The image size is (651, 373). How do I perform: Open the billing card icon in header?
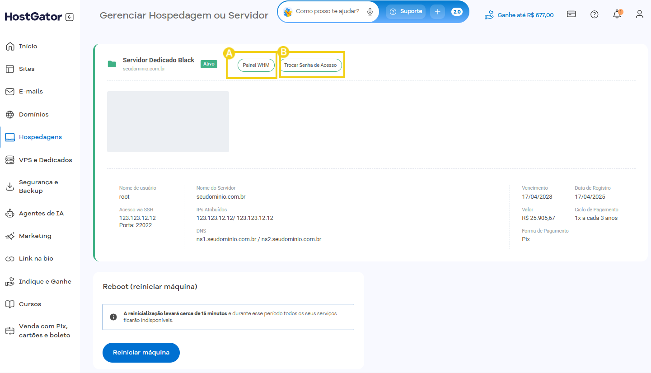tap(571, 14)
